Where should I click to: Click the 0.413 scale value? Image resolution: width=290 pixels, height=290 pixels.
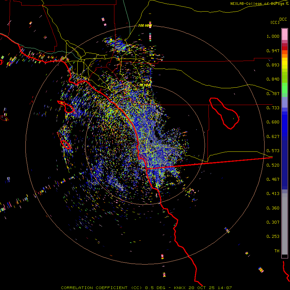click(x=273, y=194)
